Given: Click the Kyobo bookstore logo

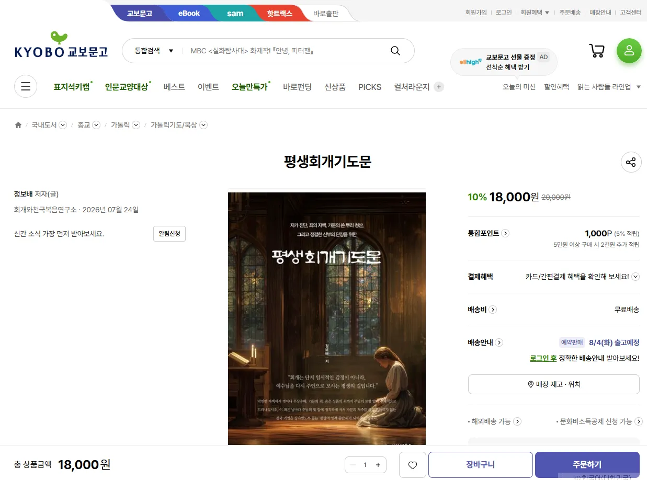Looking at the screenshot, I should click(x=61, y=44).
